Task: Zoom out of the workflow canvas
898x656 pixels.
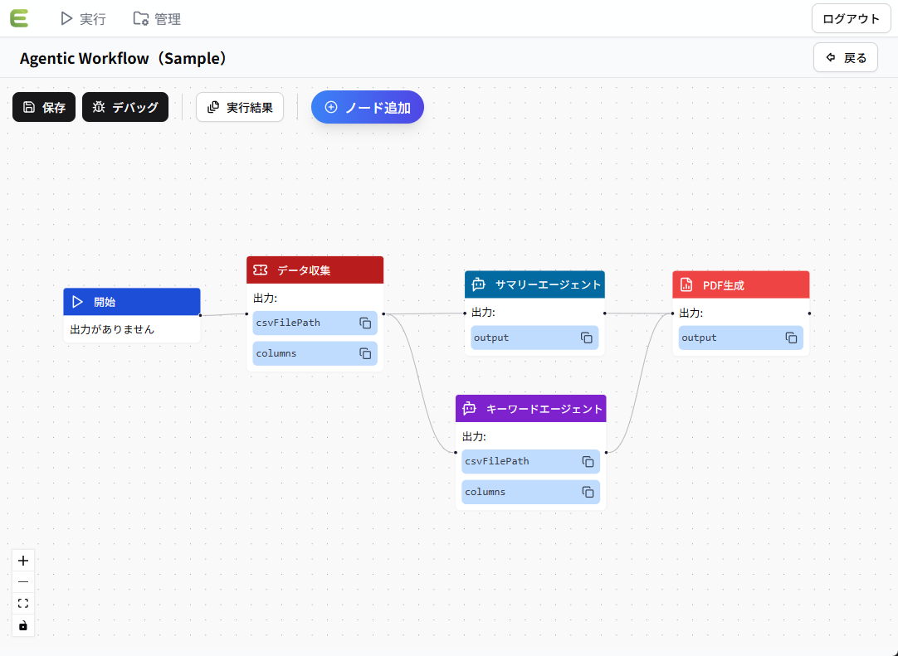Action: point(23,582)
